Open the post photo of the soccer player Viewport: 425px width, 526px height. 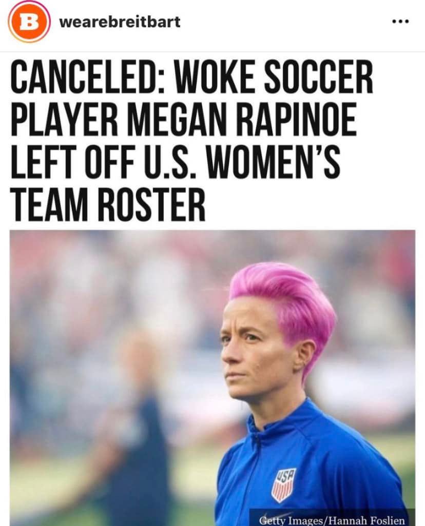click(212, 378)
